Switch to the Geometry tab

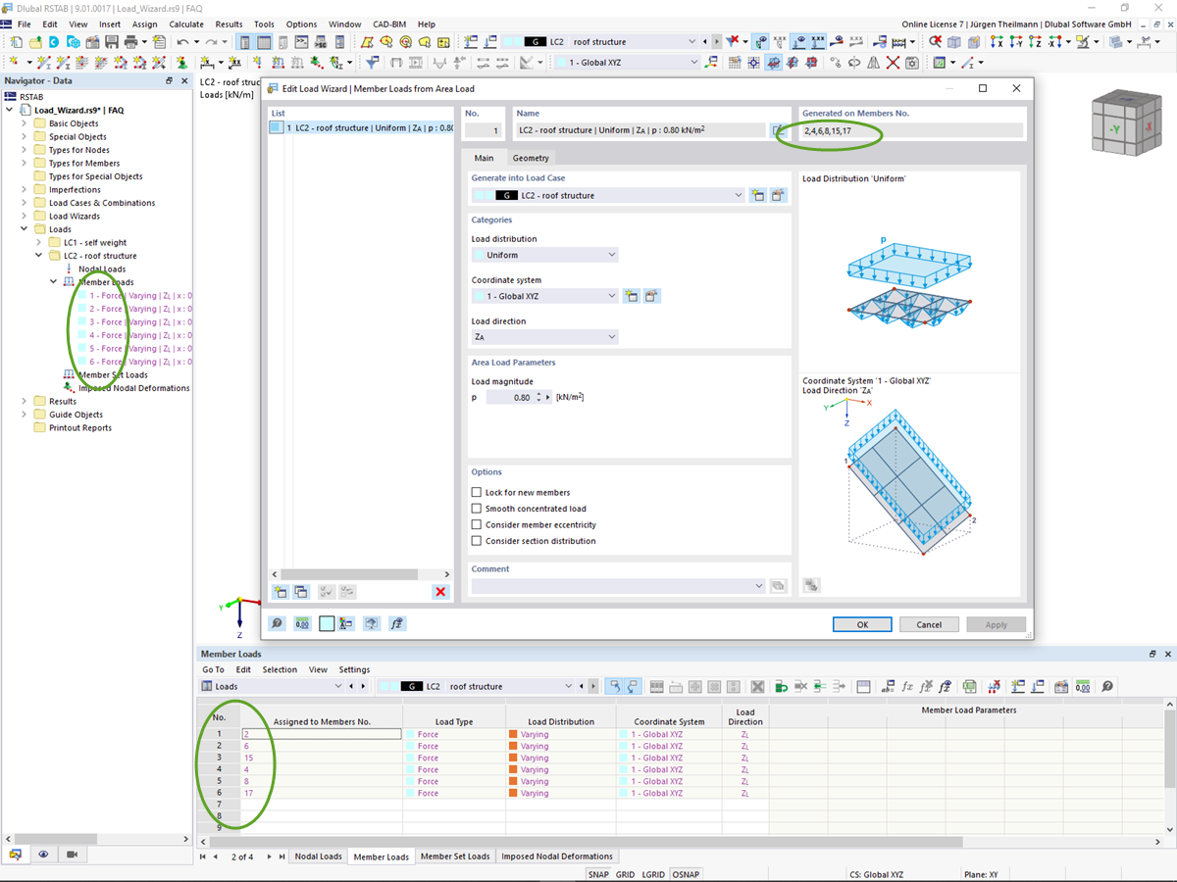(x=531, y=158)
